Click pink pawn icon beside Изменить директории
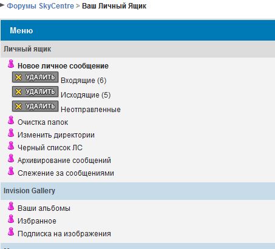 (x=11, y=133)
